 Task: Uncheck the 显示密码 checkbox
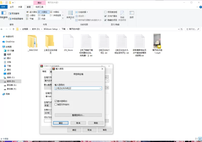(x=56, y=101)
